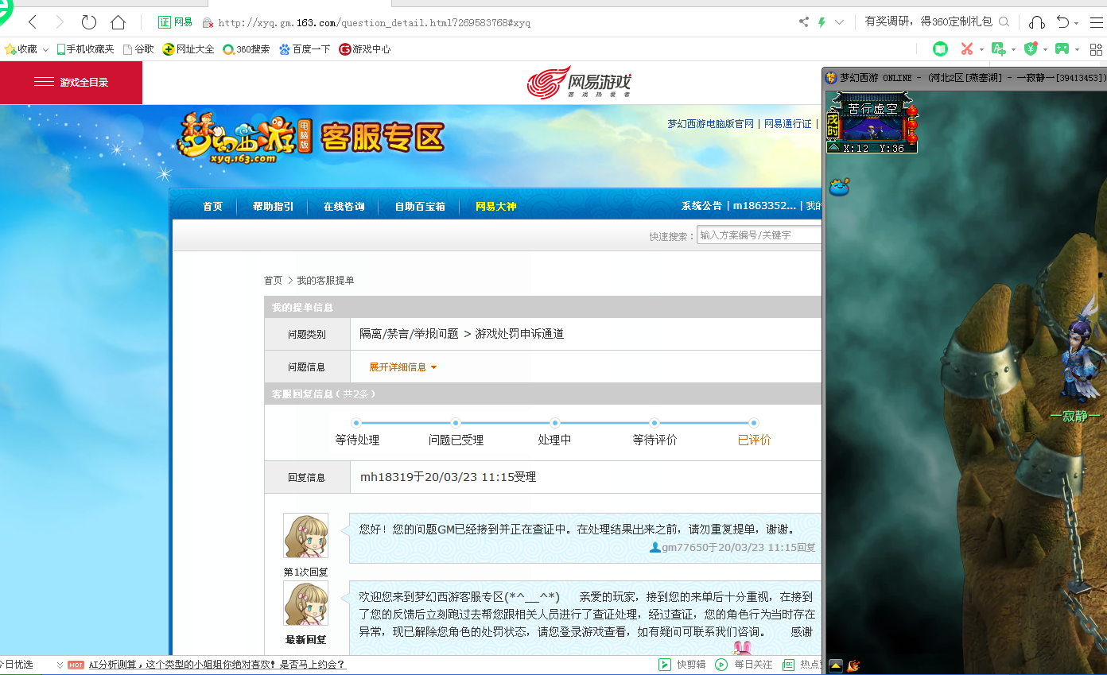Expand 展开详细信息 details
The image size is (1107, 675).
coord(402,367)
